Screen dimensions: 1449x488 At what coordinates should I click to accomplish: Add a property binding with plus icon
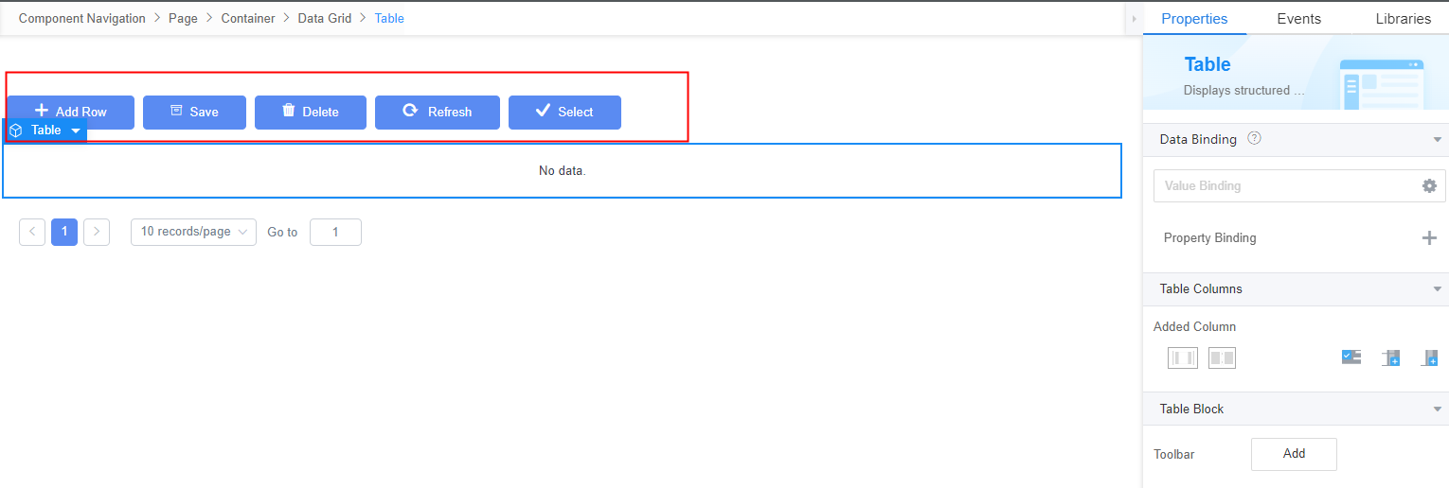[x=1429, y=238]
